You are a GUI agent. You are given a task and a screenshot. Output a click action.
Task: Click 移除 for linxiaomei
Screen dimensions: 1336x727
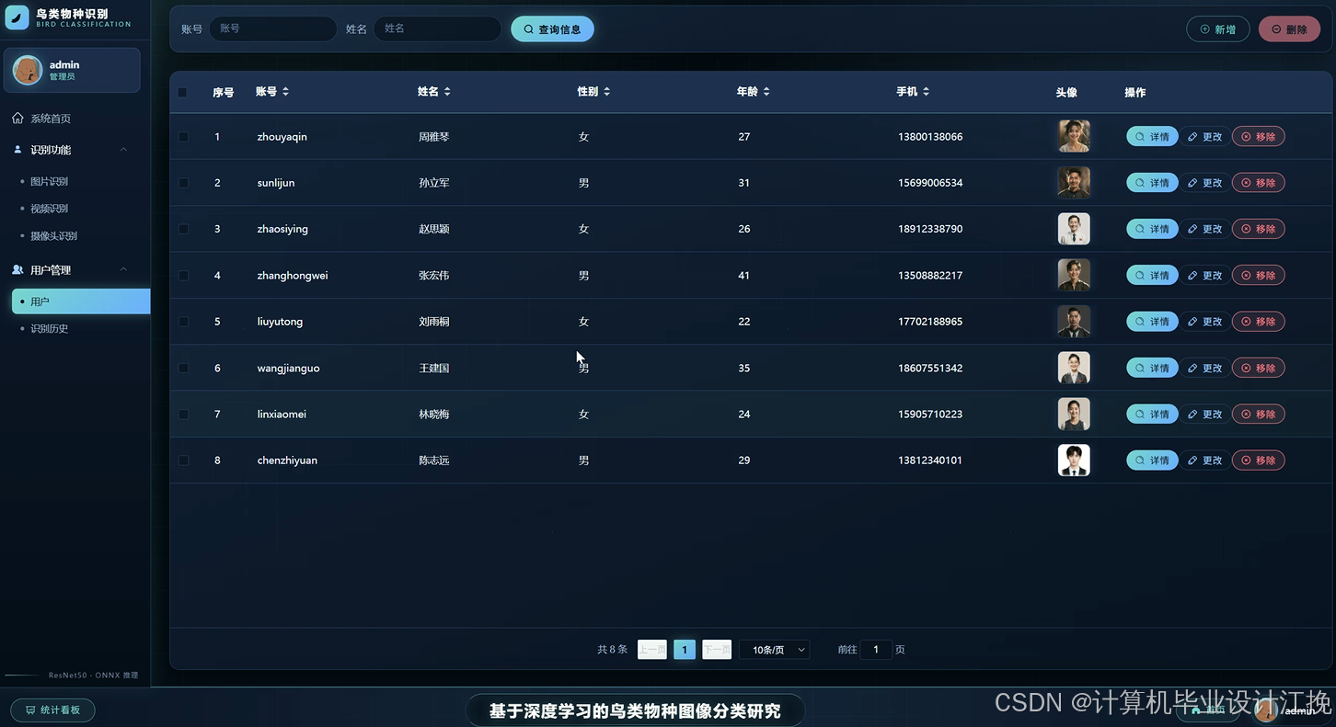pos(1258,415)
